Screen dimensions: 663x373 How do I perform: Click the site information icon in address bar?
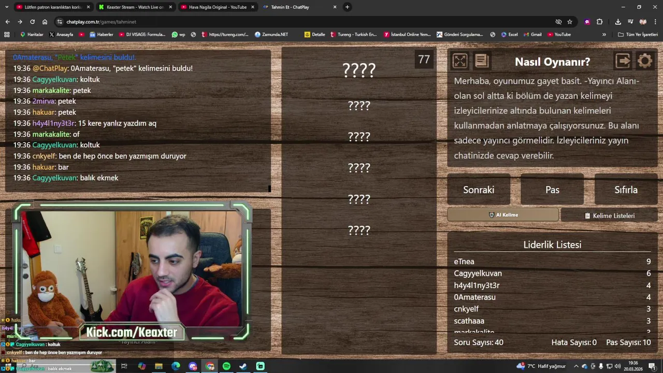click(60, 22)
